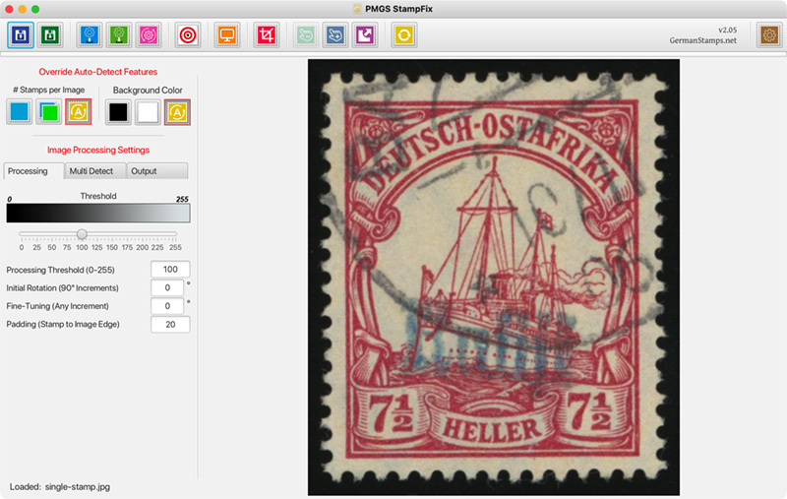The width and height of the screenshot is (787, 499).
Task: Click the 'Initial Rotation (90° Increments)' label
Action: (62, 288)
